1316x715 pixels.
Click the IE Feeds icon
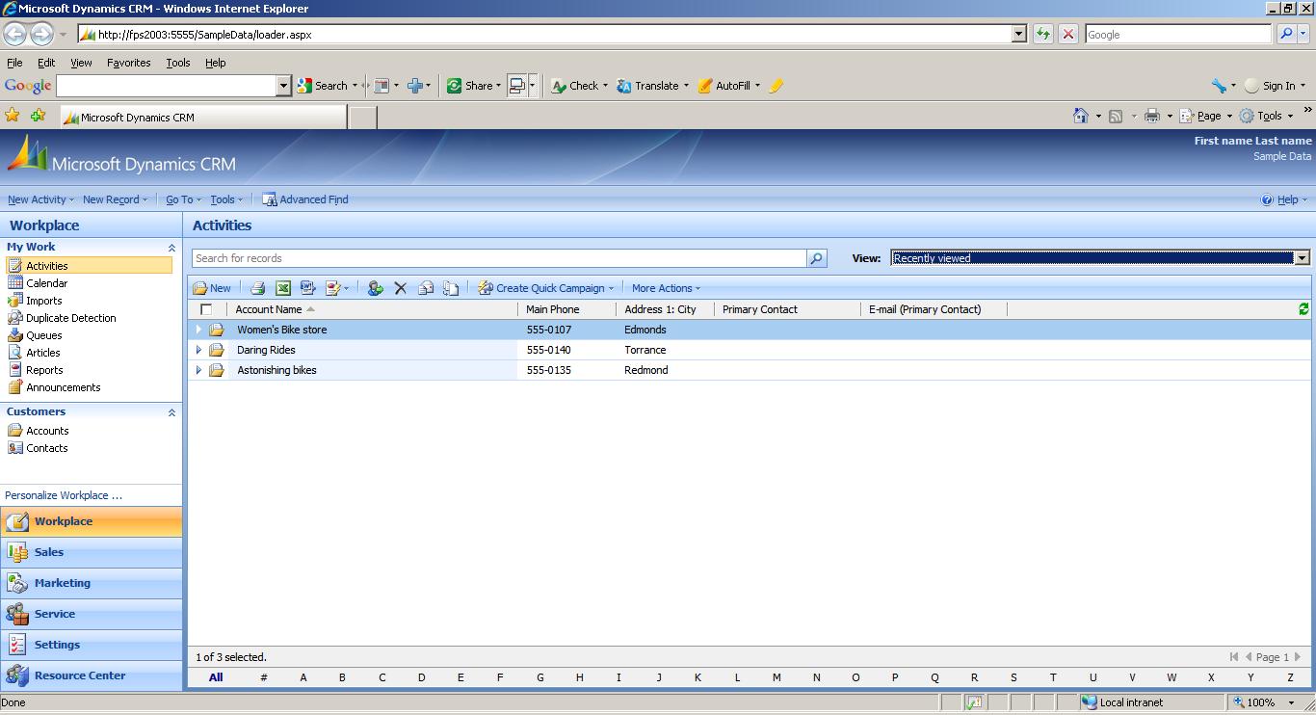[1116, 116]
